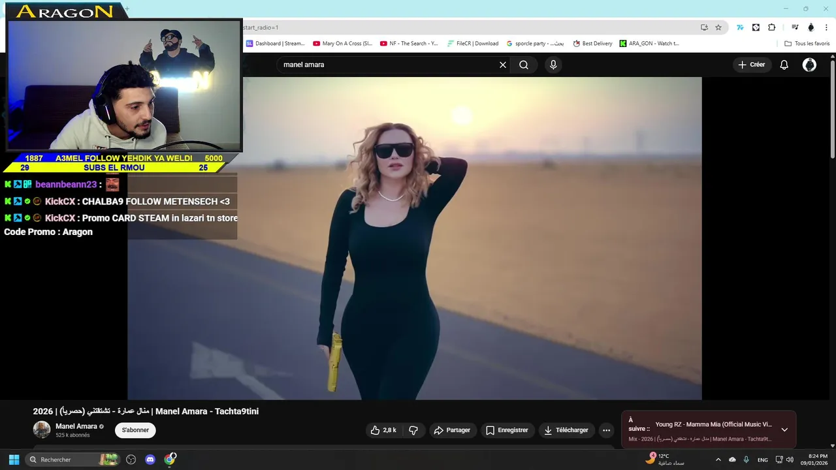This screenshot has height=470, width=836.
Task: Click the YouTube search magnifier button
Action: (524, 65)
